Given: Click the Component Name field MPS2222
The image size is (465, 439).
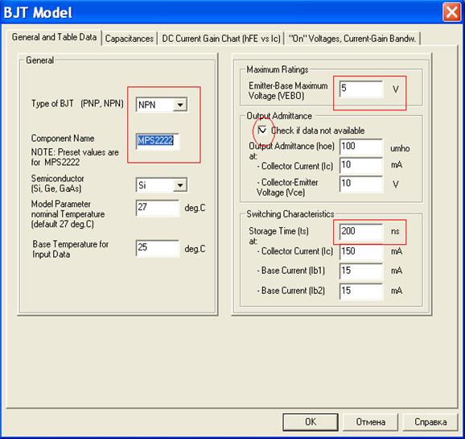Looking at the screenshot, I should click(158, 142).
